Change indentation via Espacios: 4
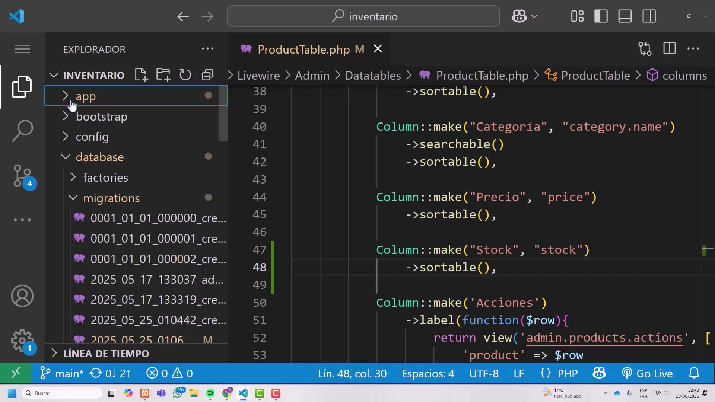The width and height of the screenshot is (715, 402). tap(428, 373)
